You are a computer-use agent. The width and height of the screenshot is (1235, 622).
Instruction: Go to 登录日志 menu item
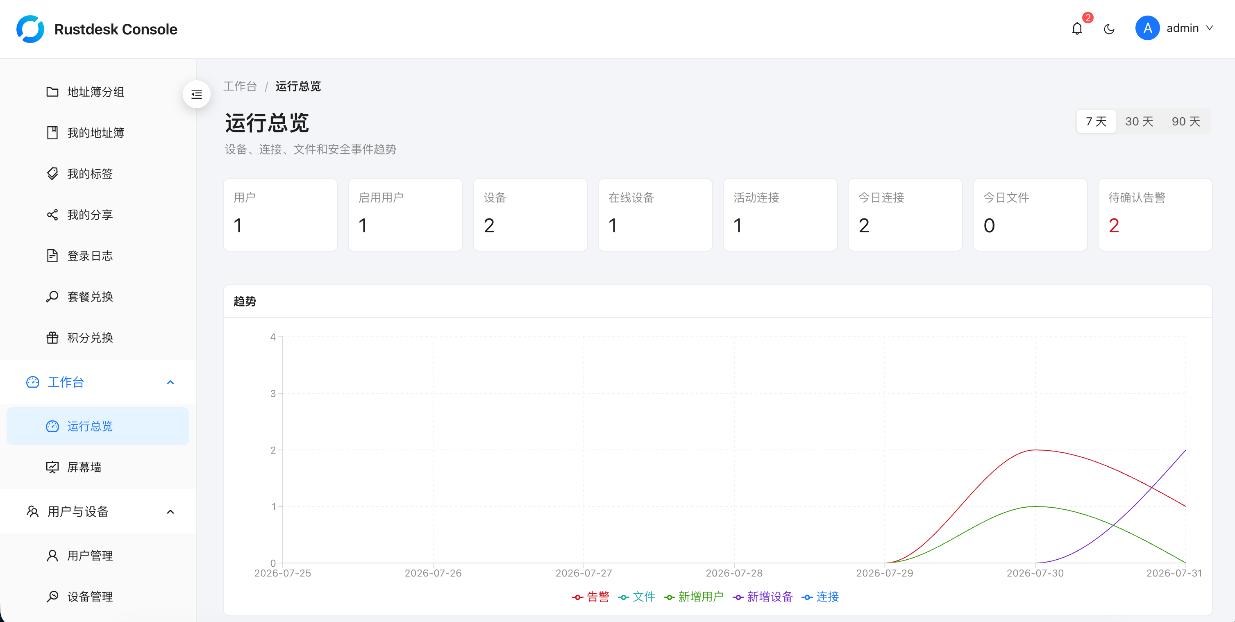[x=98, y=256]
